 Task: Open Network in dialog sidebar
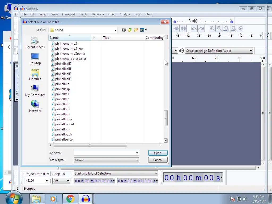click(35, 106)
